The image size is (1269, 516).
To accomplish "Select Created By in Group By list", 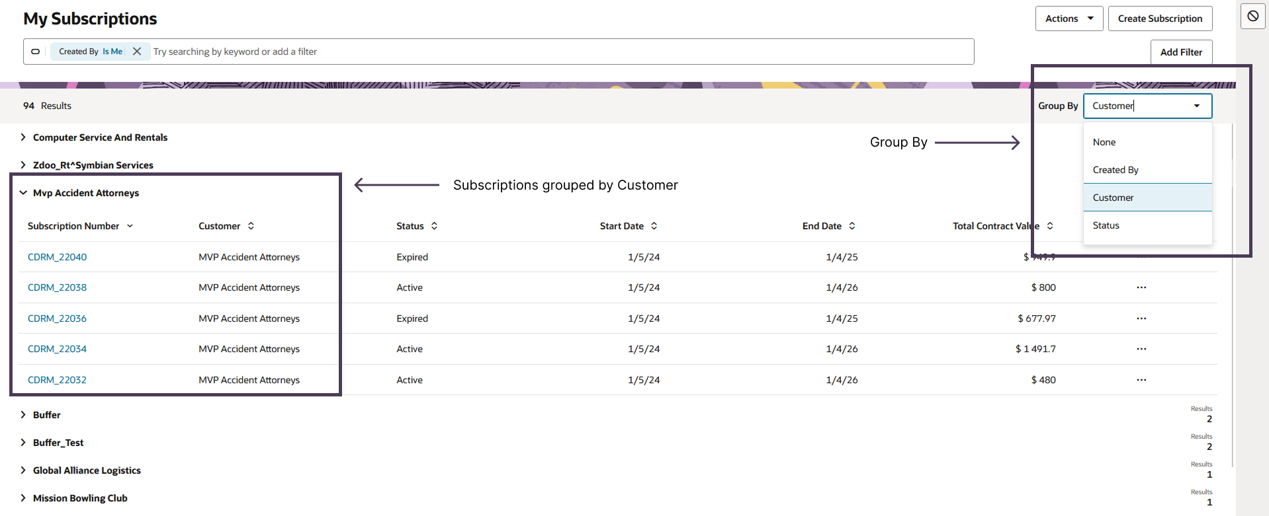I will 1116,170.
